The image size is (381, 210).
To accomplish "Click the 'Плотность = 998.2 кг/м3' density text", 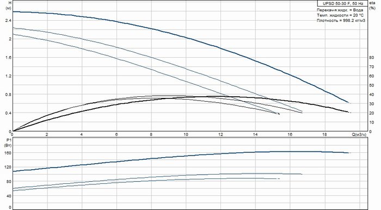I will (x=341, y=20).
